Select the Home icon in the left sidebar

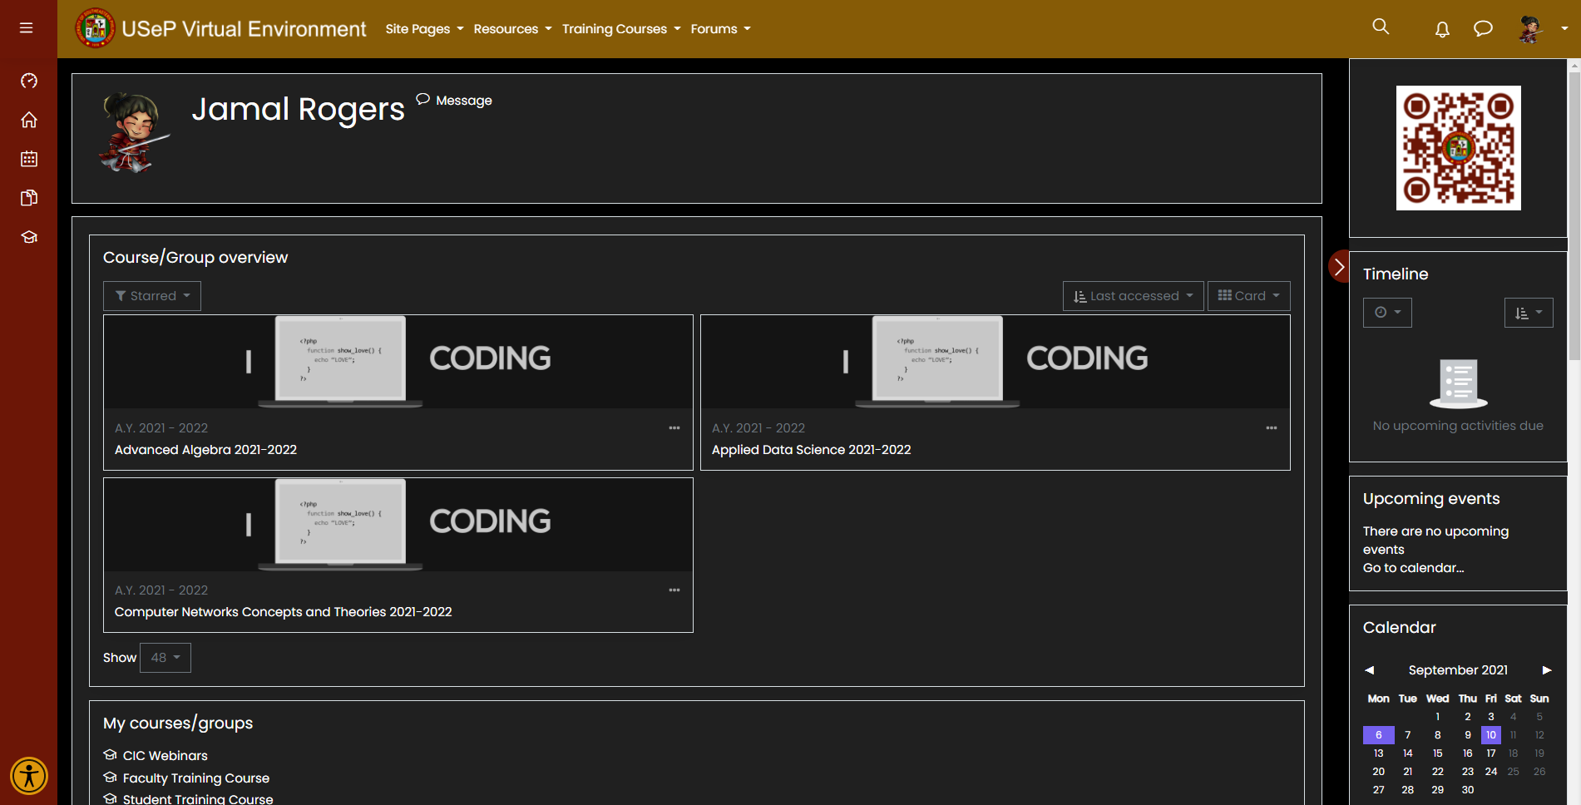(x=28, y=120)
